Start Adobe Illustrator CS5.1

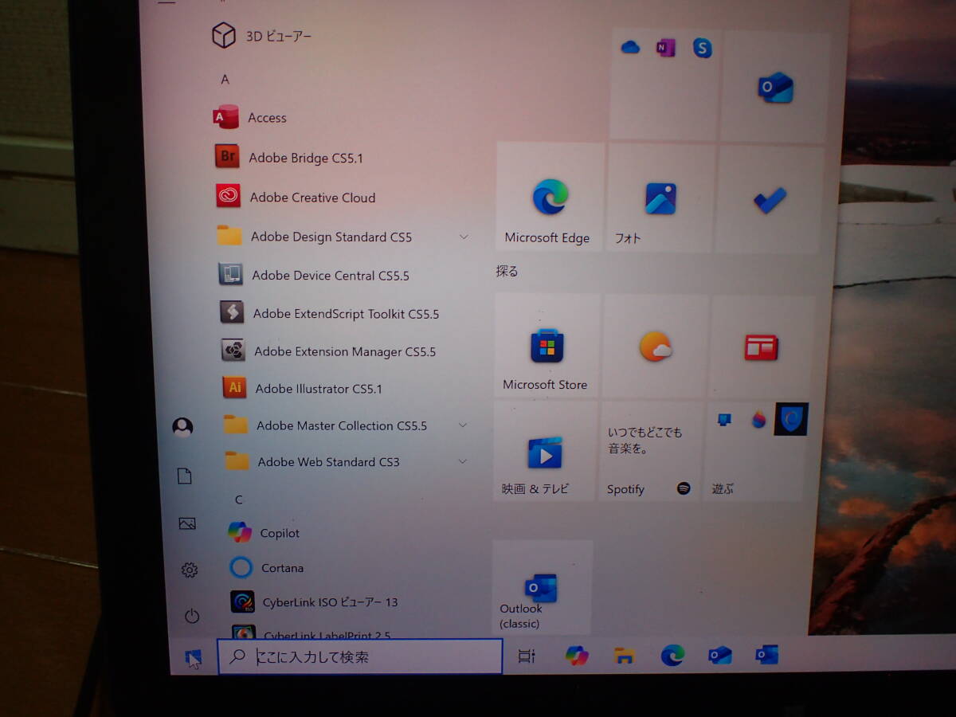tap(303, 389)
